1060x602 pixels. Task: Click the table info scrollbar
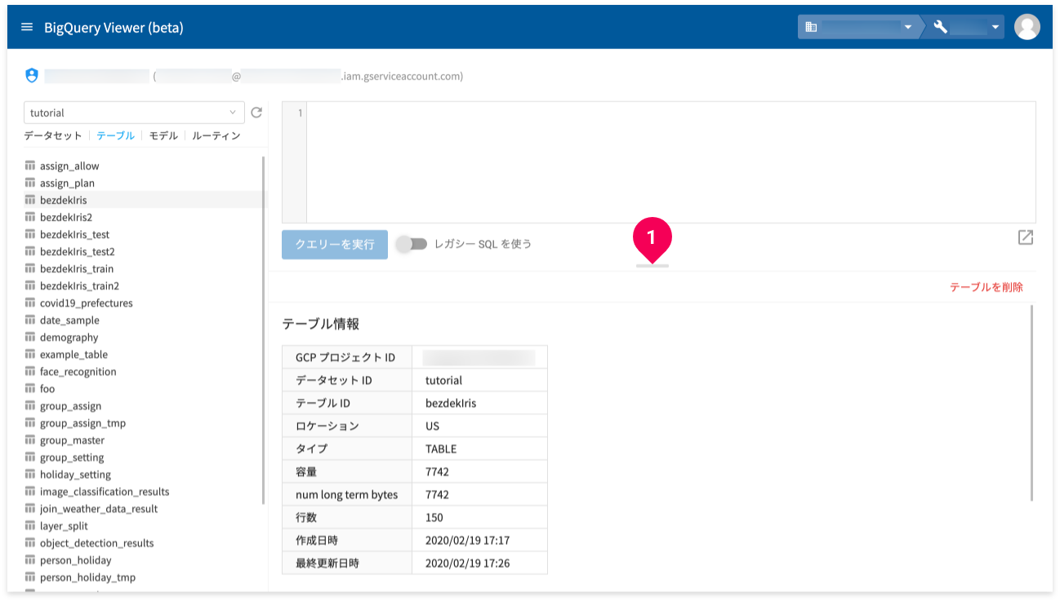coord(1032,403)
